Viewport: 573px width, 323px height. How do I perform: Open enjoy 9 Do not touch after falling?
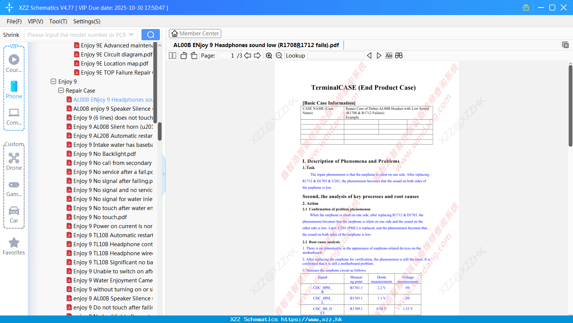tap(109, 307)
